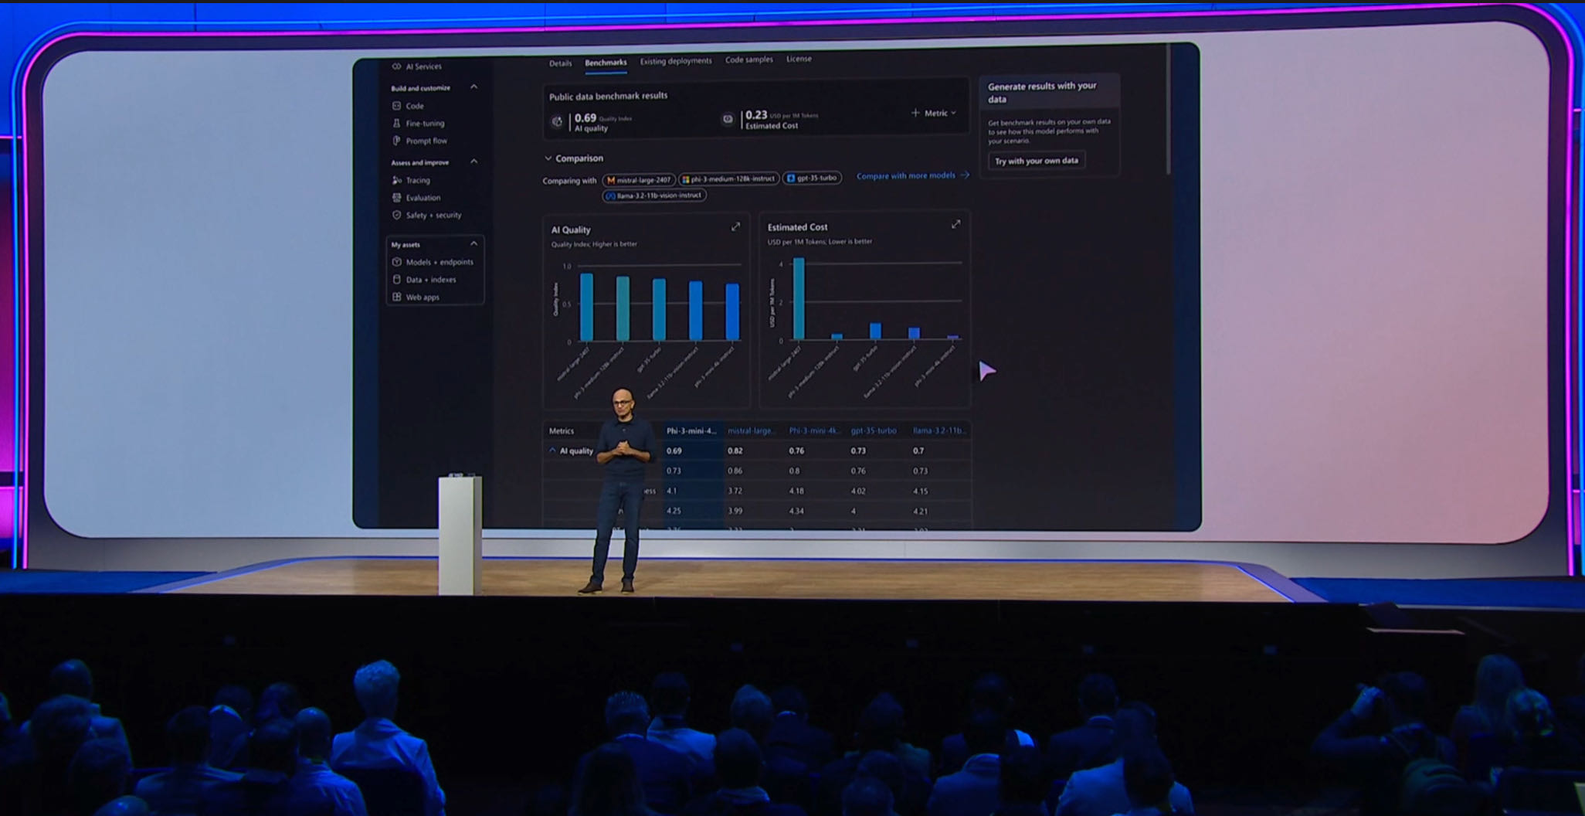Image resolution: width=1585 pixels, height=816 pixels.
Task: Switch to the Existing deployments tab
Action: pyautogui.click(x=675, y=61)
